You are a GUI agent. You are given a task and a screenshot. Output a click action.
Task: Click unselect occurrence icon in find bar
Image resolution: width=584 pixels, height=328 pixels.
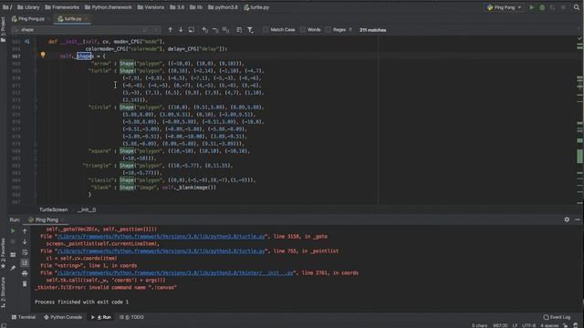[x=215, y=30]
